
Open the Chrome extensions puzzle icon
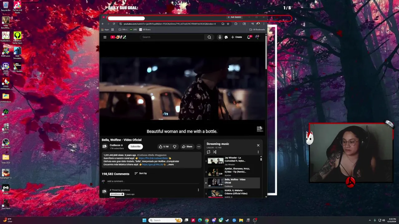(x=236, y=24)
